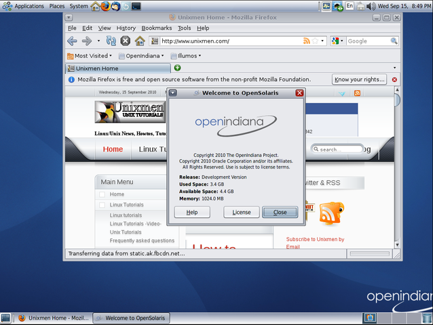Open terminal from top panel icon

click(x=136, y=6)
